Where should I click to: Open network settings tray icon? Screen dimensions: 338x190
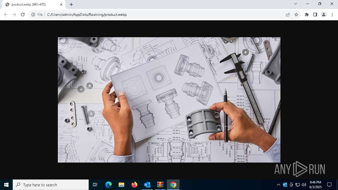[x=298, y=185]
